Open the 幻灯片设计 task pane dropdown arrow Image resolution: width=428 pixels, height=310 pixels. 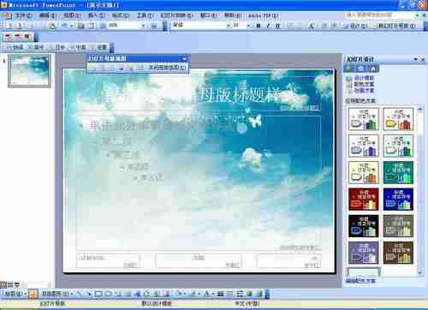click(415, 59)
